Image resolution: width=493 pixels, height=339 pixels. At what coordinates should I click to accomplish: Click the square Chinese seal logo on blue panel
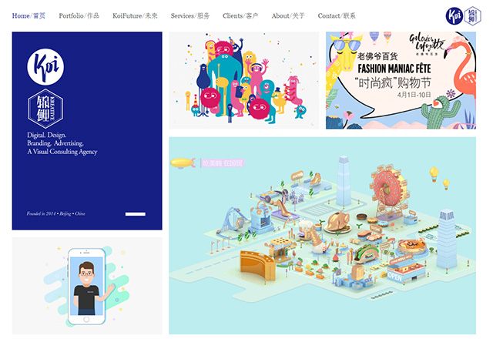pyautogui.click(x=45, y=109)
